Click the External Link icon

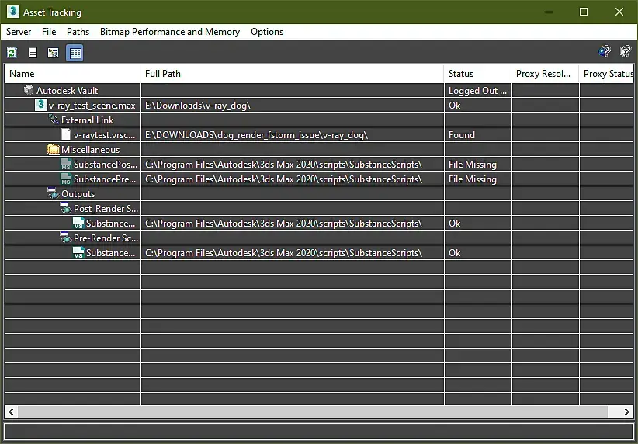[x=54, y=120]
